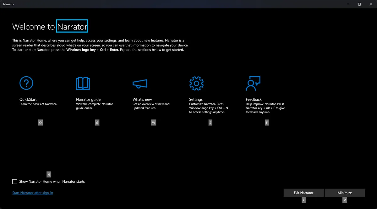The image size is (377, 209).
Task: Select the QuickStart question mark icon
Action: 26,83
